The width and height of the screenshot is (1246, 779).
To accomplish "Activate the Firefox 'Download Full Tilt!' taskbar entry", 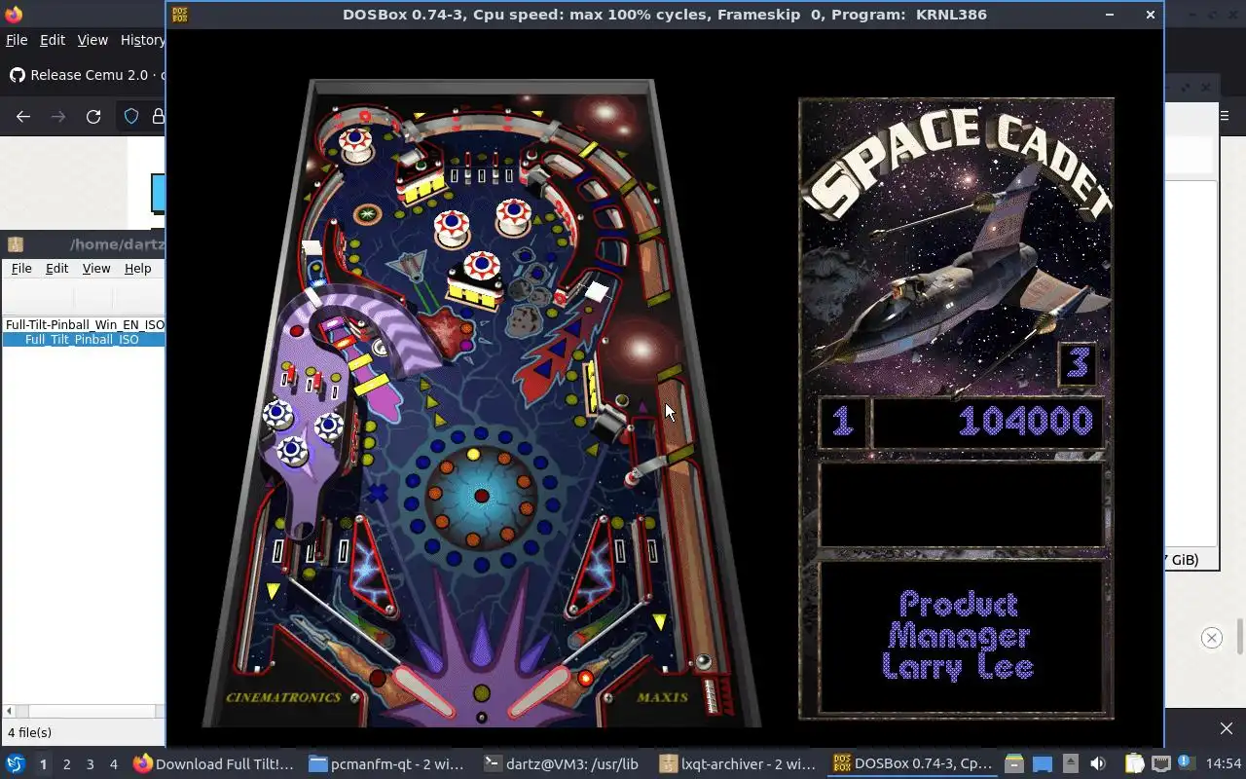I will click(x=214, y=764).
